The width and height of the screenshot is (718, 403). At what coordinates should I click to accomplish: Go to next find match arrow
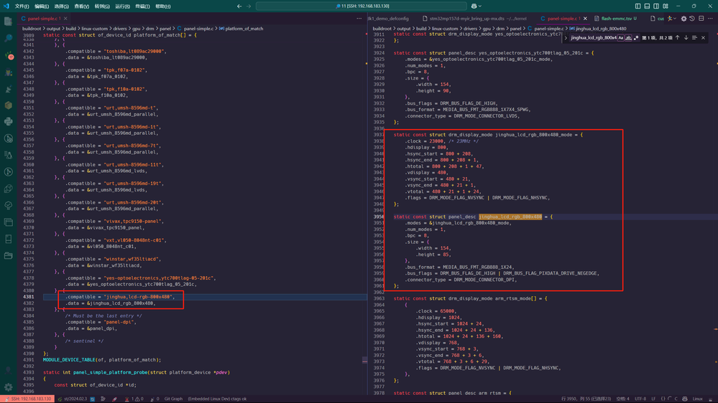pyautogui.click(x=686, y=38)
